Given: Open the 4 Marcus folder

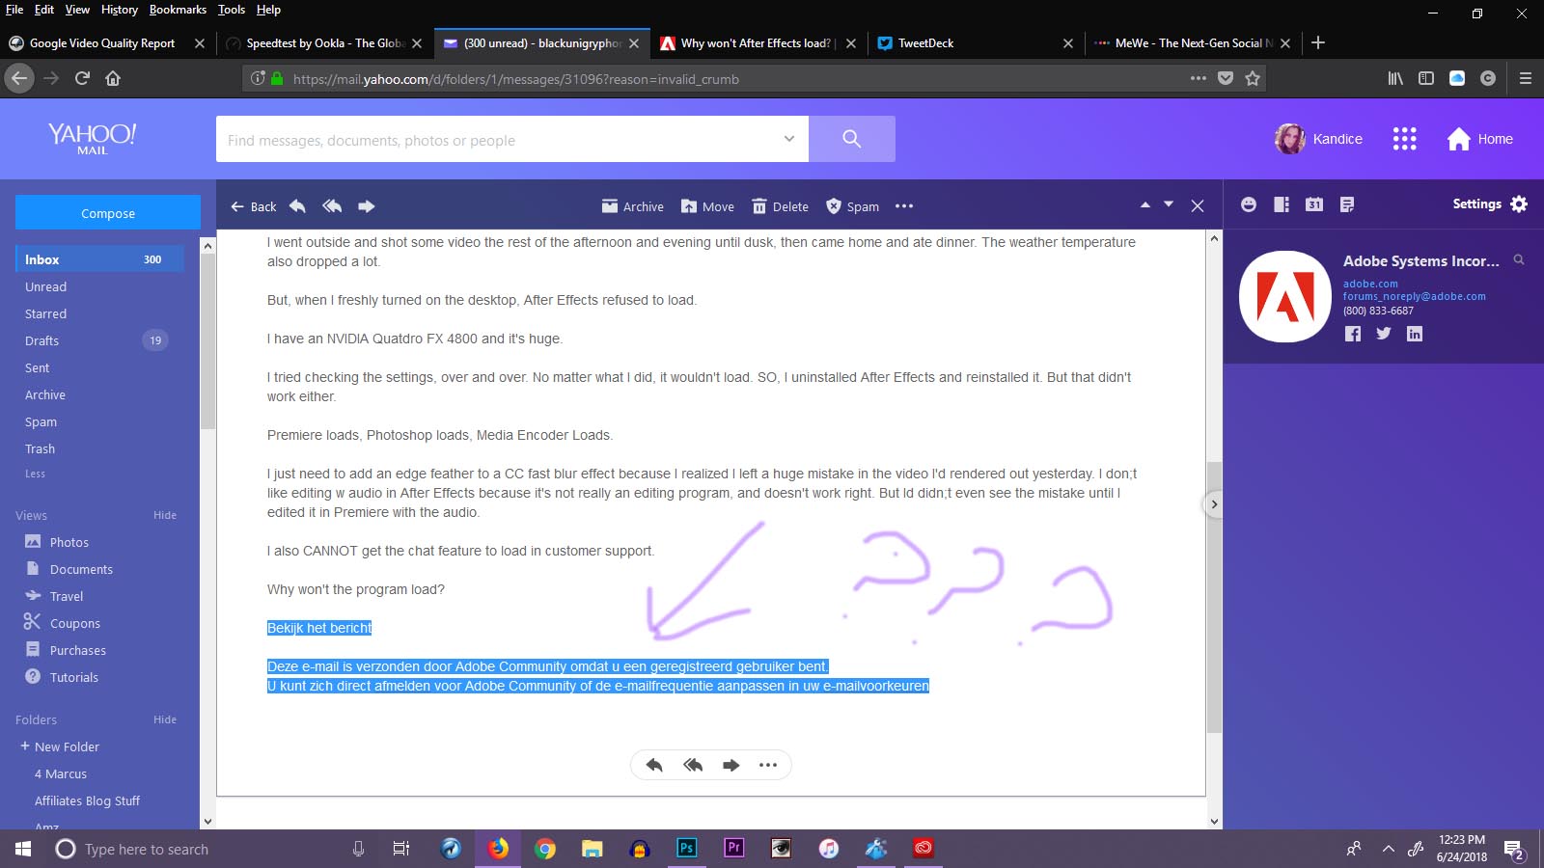Looking at the screenshot, I should [61, 773].
